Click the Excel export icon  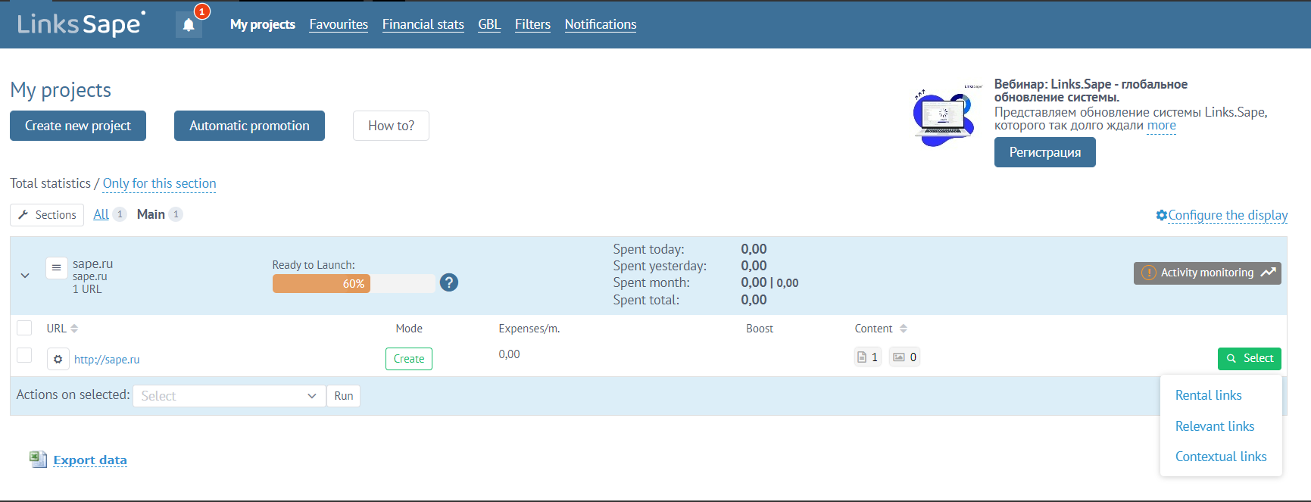[38, 459]
